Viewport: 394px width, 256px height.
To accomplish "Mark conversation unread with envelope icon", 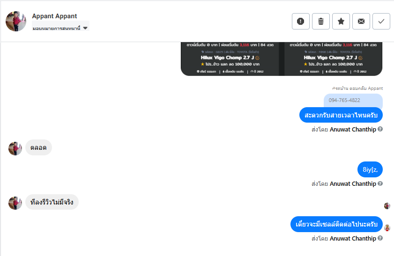I will tap(361, 21).
